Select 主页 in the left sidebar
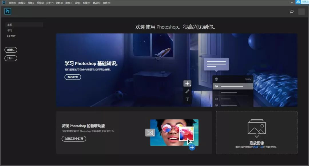The height and width of the screenshot is (166, 309). click(24, 25)
